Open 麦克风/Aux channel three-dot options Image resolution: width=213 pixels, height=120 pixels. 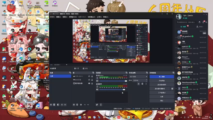(x=97, y=78)
